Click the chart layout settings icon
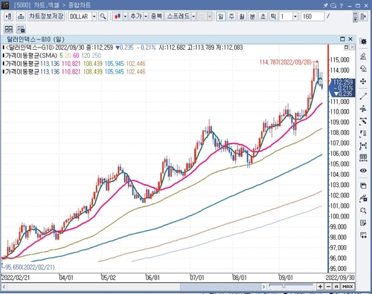 (x=21, y=29)
